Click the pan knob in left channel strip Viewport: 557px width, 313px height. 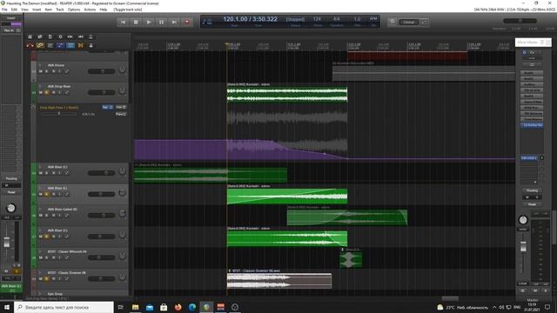11,208
